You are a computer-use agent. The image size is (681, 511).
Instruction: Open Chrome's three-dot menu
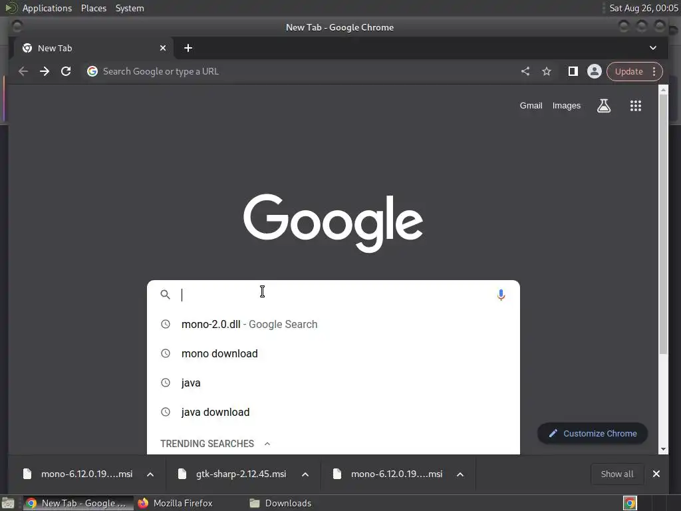point(654,71)
